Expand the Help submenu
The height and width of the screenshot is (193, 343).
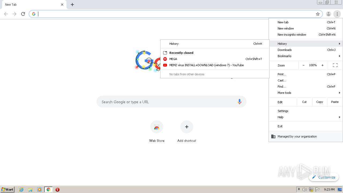[x=306, y=117]
